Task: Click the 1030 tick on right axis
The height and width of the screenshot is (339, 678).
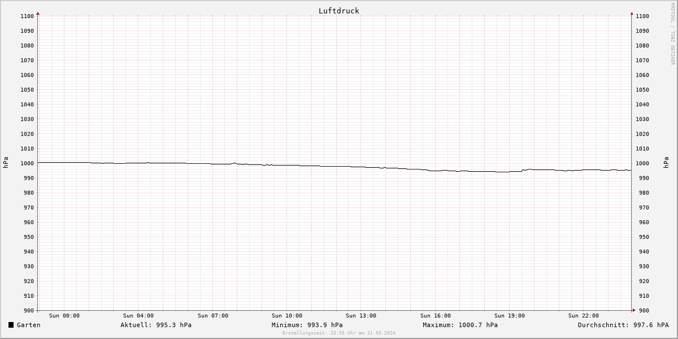Action: point(642,119)
